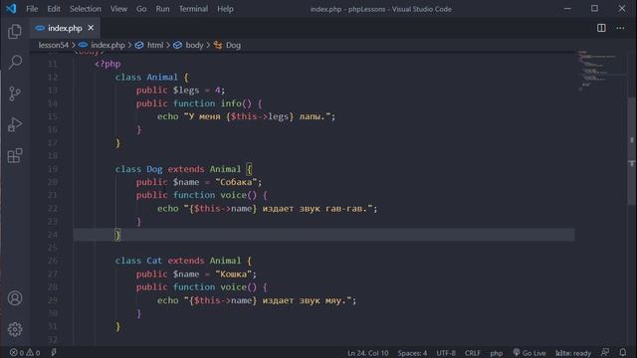Close the index.php tab

pos(91,28)
